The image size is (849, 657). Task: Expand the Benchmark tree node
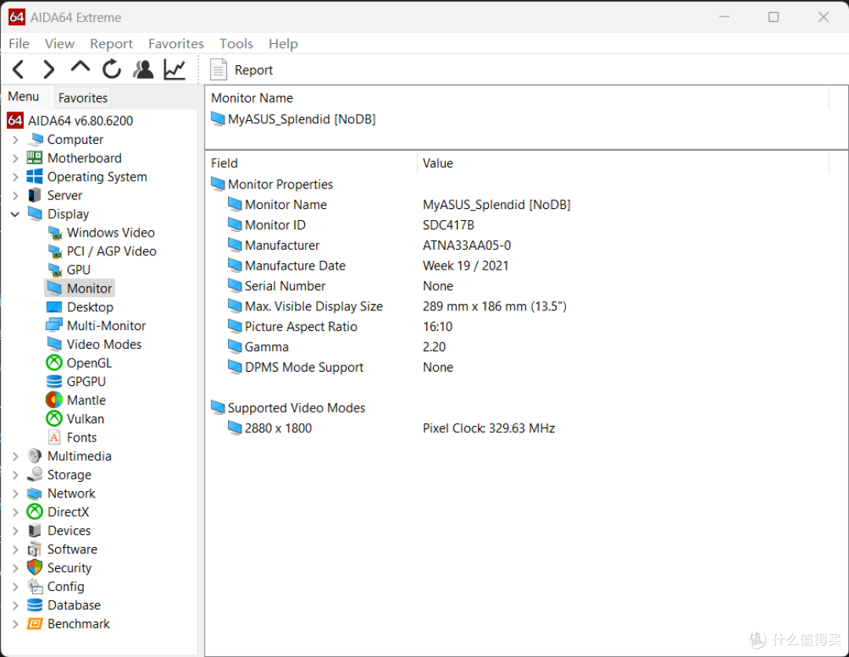coord(15,624)
